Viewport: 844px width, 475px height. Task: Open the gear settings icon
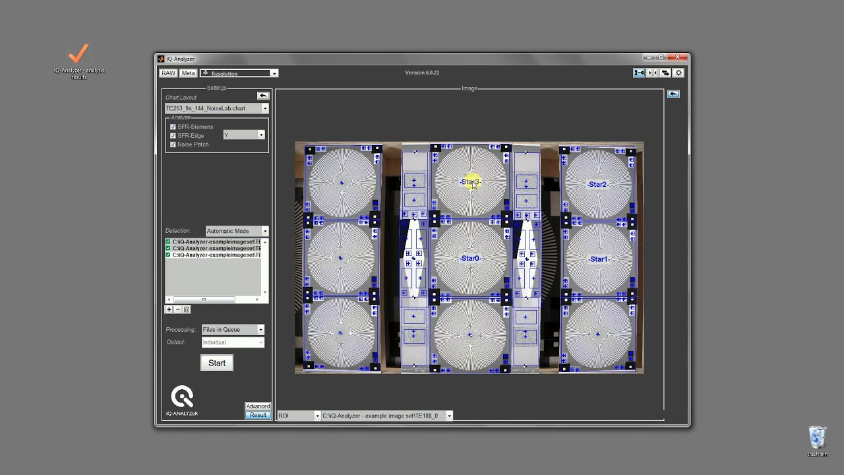click(678, 73)
